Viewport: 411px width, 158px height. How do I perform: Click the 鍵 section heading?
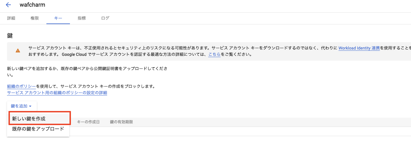click(x=10, y=36)
